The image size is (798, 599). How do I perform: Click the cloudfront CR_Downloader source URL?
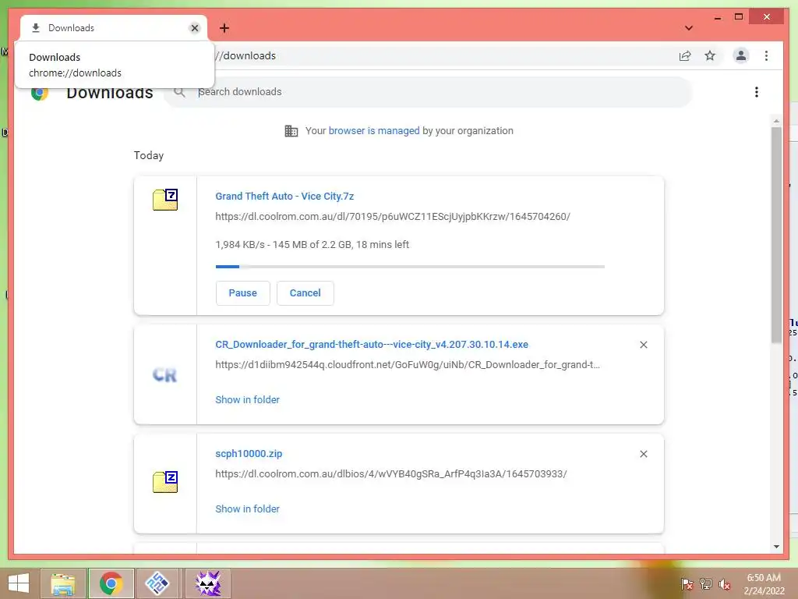pyautogui.click(x=407, y=365)
